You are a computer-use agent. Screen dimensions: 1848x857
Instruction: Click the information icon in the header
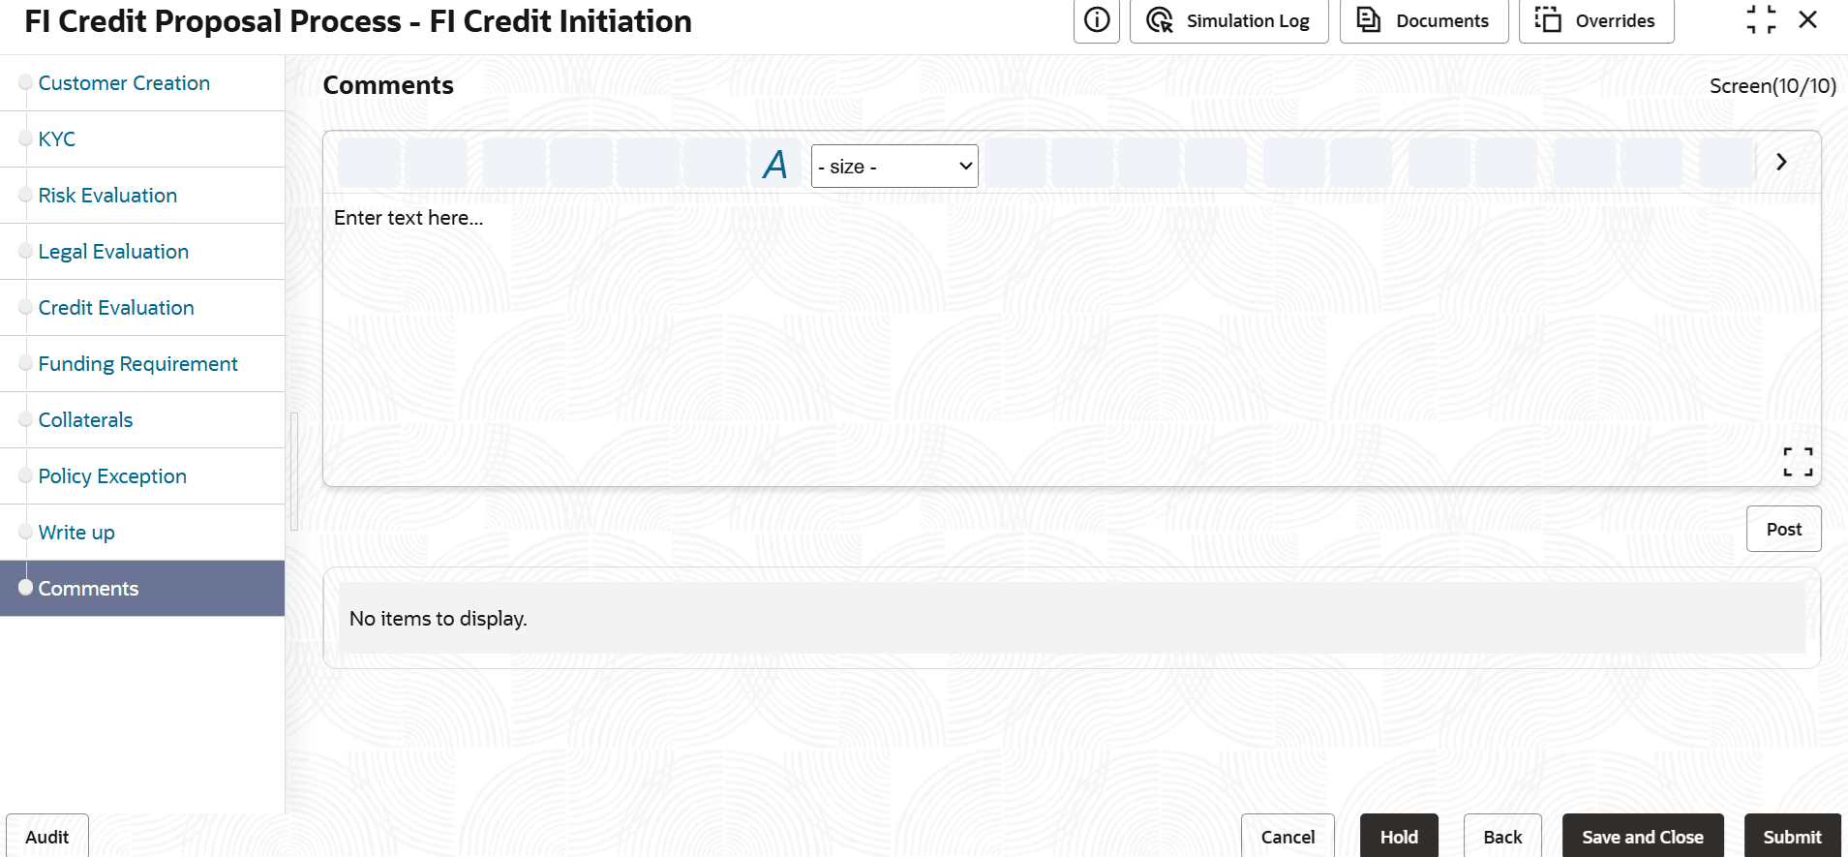pyautogui.click(x=1096, y=20)
